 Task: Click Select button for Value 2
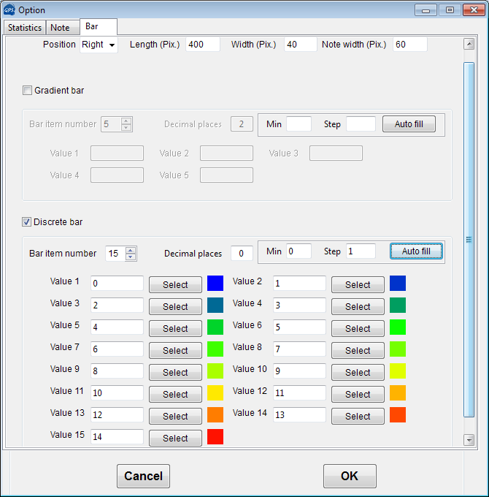(x=358, y=285)
